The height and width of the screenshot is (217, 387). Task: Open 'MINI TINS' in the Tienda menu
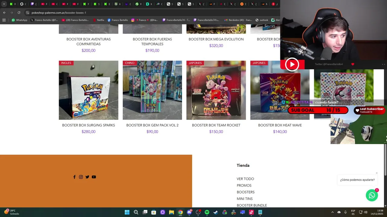pos(245,199)
